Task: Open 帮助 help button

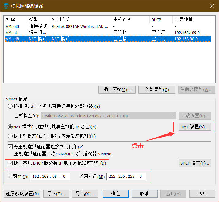Action: coord(202,194)
